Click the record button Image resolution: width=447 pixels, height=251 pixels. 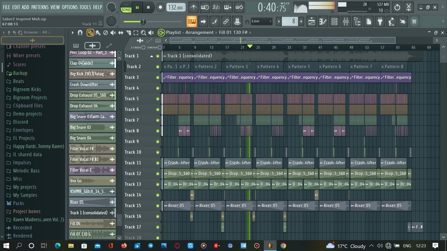tap(160, 7)
